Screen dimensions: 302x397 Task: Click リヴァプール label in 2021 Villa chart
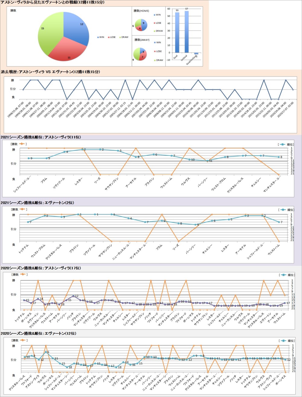(x=59, y=183)
